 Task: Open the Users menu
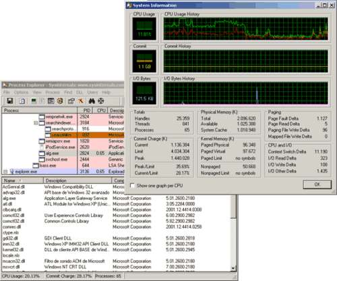click(x=92, y=93)
